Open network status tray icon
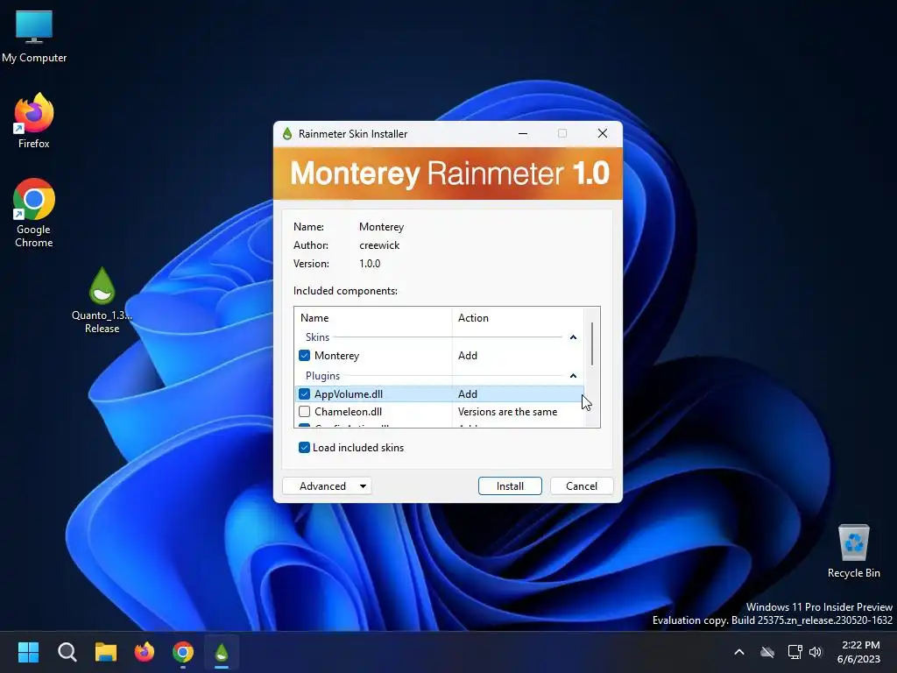 [x=795, y=652]
